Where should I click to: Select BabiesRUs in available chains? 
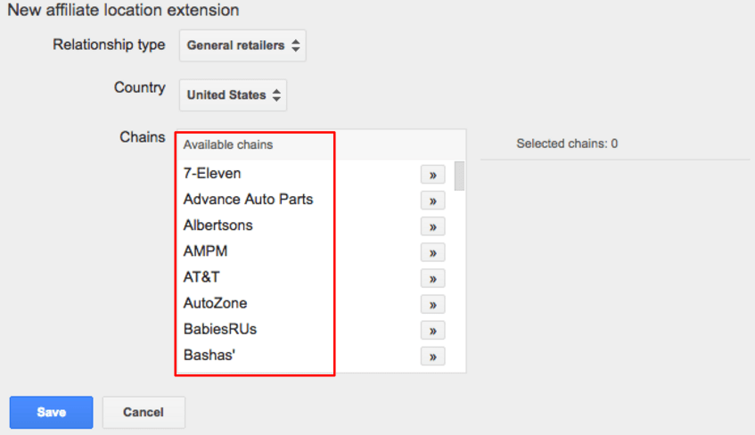[x=220, y=330]
